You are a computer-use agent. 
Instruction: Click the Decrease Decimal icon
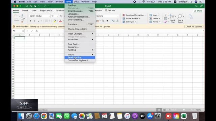117,21
